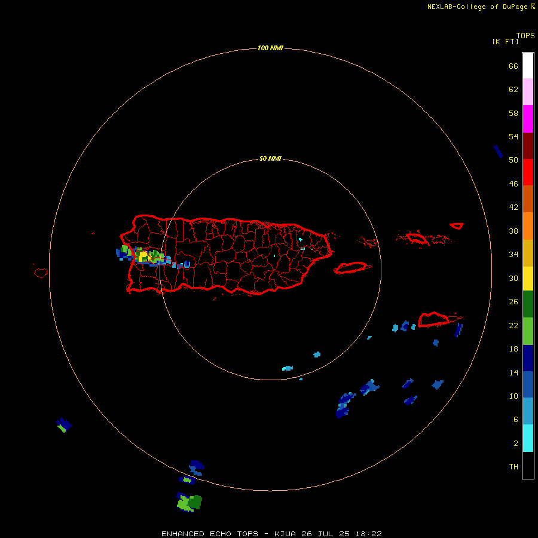This screenshot has width=538, height=538.
Task: Click the 50 NMI range ring label
Action: [x=270, y=158]
